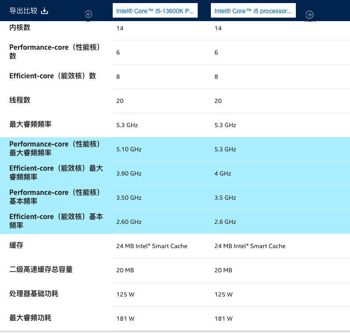Click the export comparison download icon
This screenshot has height=333, width=350.
(44, 11)
